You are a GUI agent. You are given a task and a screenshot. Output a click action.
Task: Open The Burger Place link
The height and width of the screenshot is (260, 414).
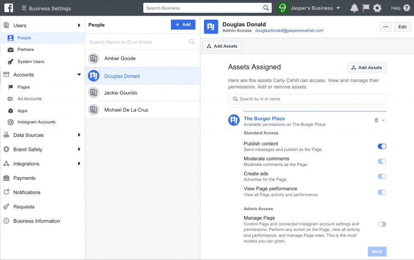pyautogui.click(x=264, y=119)
